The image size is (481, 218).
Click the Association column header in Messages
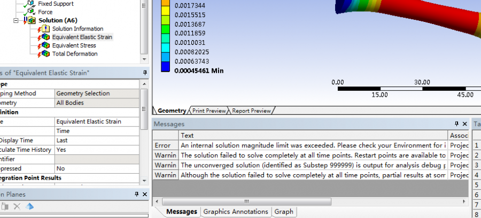tap(459, 136)
